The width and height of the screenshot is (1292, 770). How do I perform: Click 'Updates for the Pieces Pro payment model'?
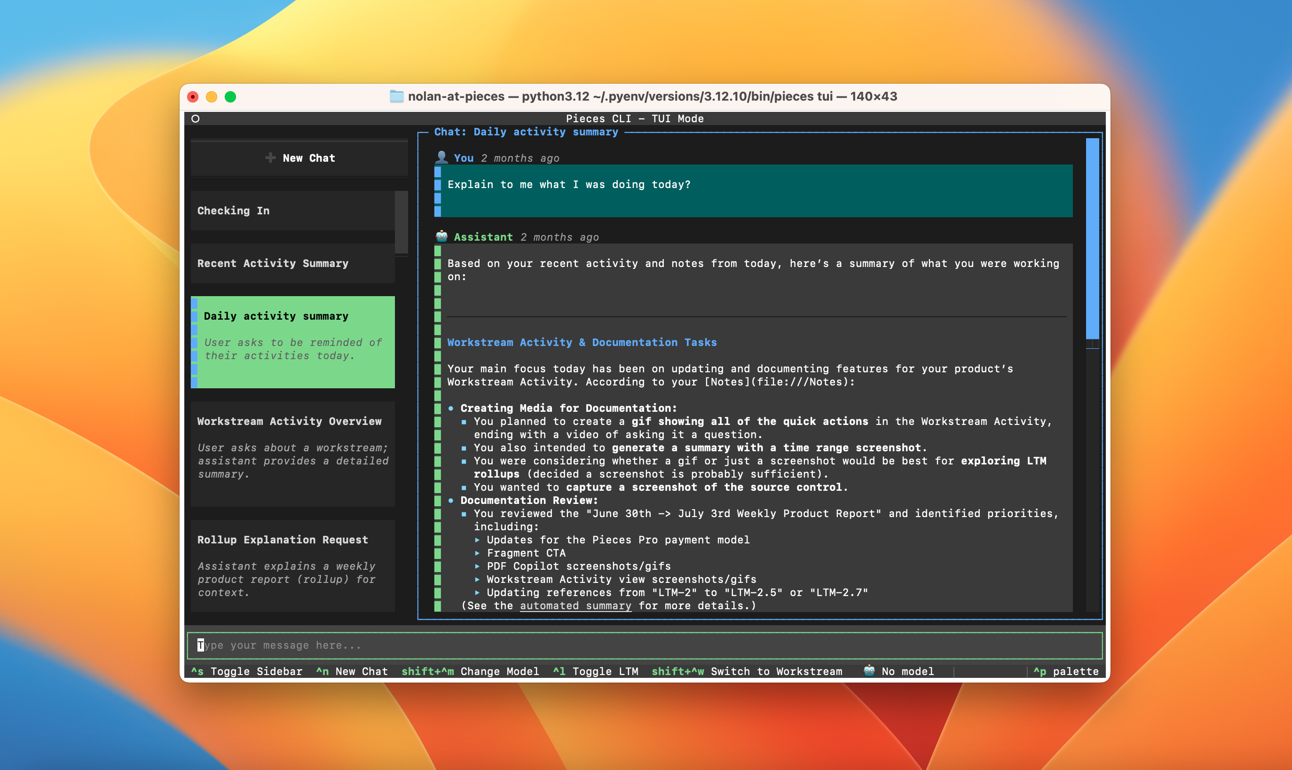618,540
